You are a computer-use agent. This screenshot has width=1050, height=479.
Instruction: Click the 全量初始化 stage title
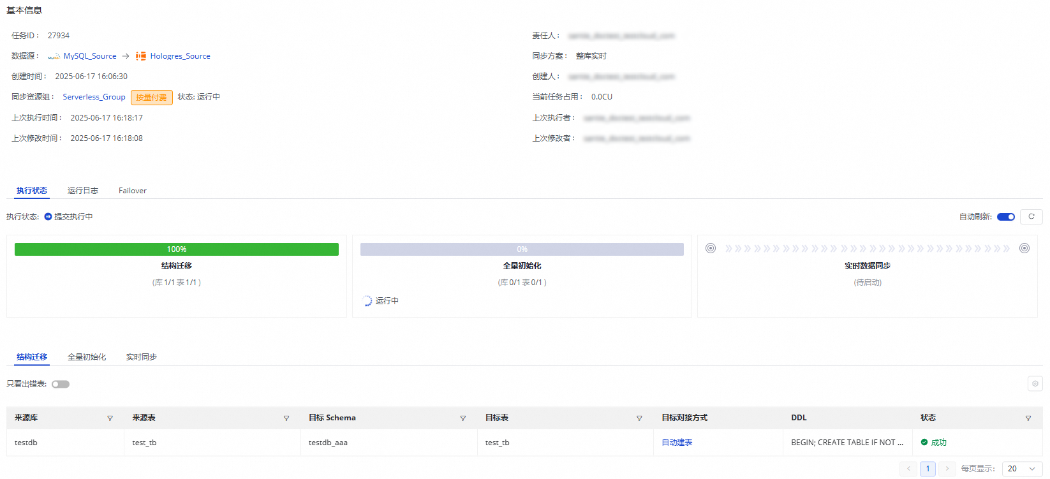(522, 266)
